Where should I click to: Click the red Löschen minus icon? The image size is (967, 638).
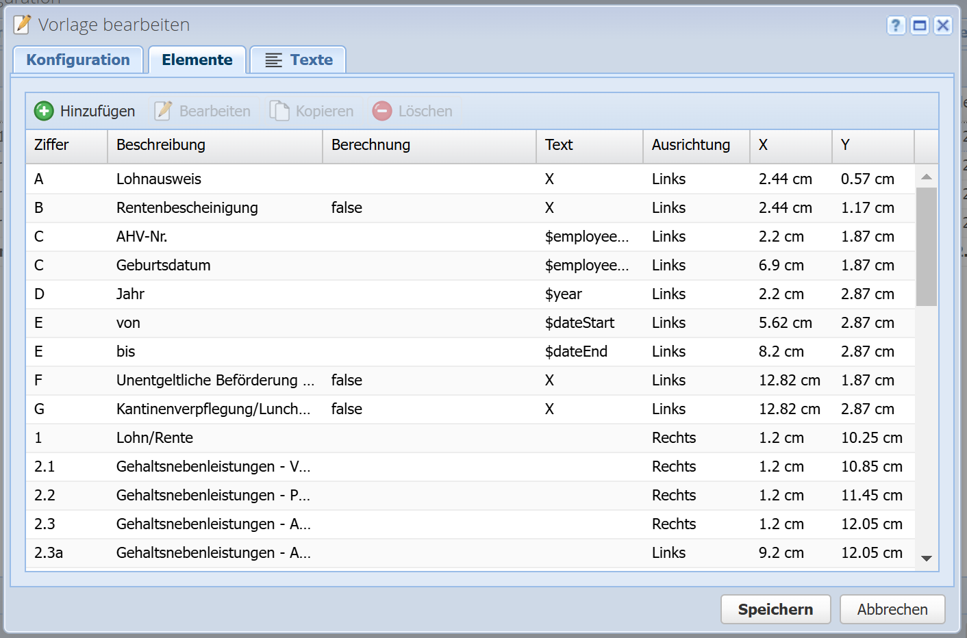click(x=382, y=111)
